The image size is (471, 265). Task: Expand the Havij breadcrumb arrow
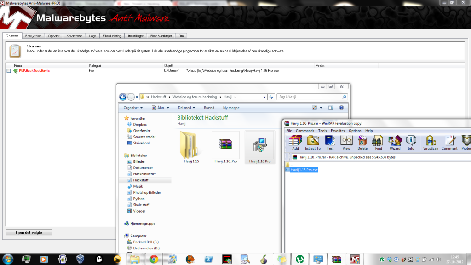click(x=235, y=97)
